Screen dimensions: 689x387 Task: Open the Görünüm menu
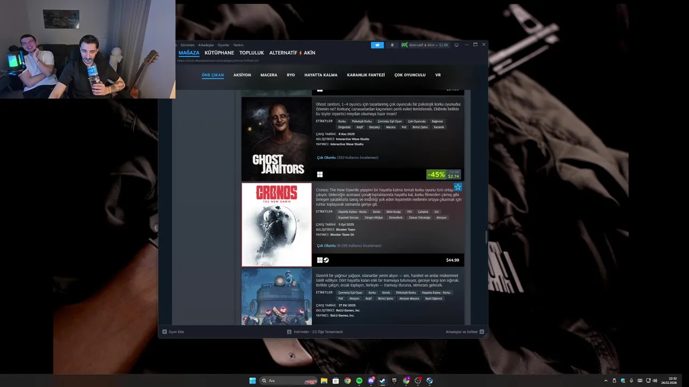pos(187,45)
